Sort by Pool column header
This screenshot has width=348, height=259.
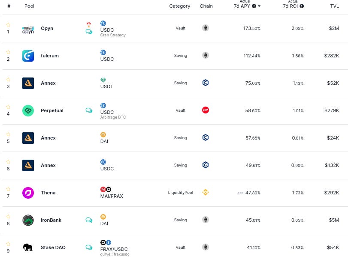point(29,6)
